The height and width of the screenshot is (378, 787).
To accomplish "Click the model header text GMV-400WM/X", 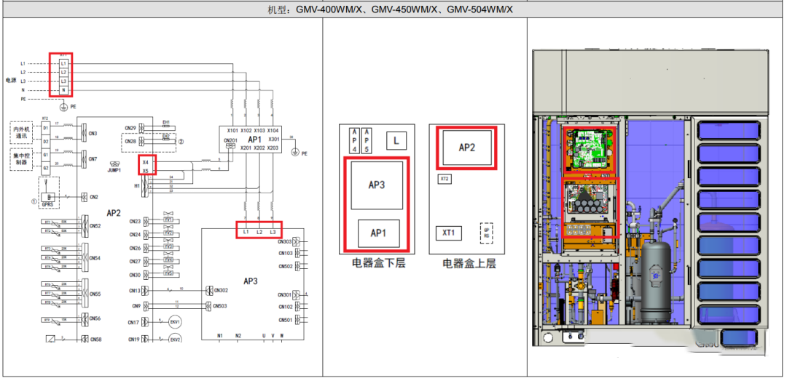I will tap(330, 9).
